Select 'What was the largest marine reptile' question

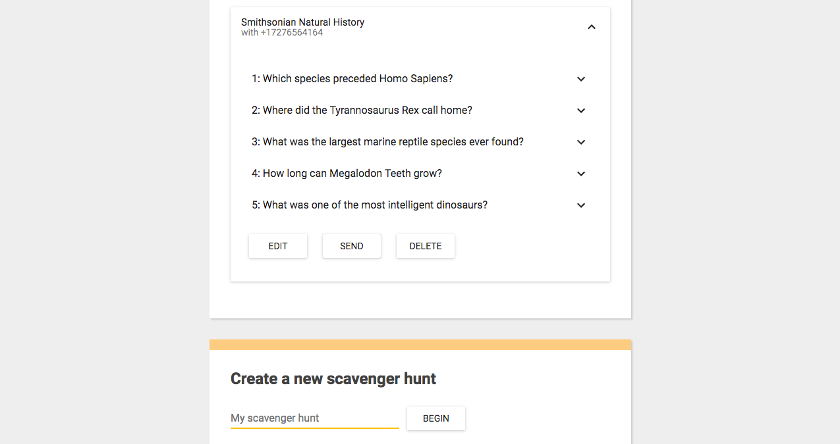393,142
